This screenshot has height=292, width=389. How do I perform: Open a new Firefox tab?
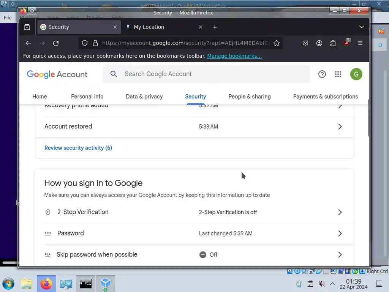pyautogui.click(x=215, y=27)
